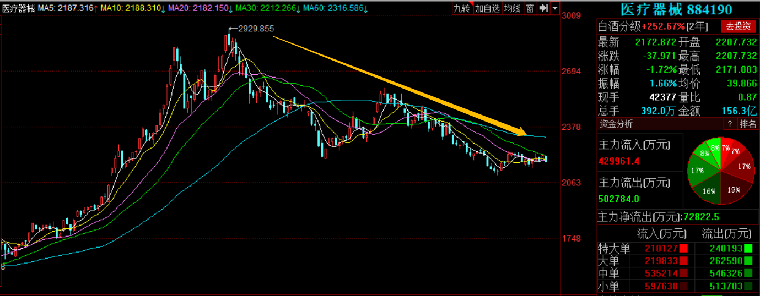This screenshot has height=296, width=760.
Task: Click the 2694 price axis label
Action: [x=571, y=72]
